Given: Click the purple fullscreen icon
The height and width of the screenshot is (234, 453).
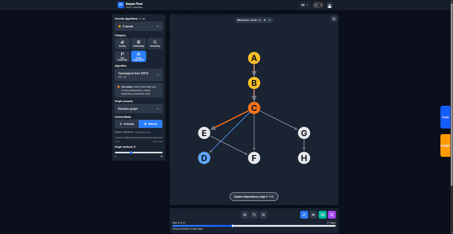Looking at the screenshot, I should pyautogui.click(x=332, y=215).
